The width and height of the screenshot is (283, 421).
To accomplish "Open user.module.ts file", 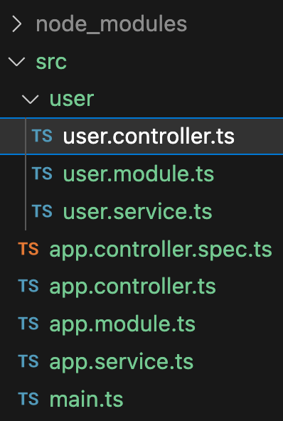I will (x=138, y=174).
